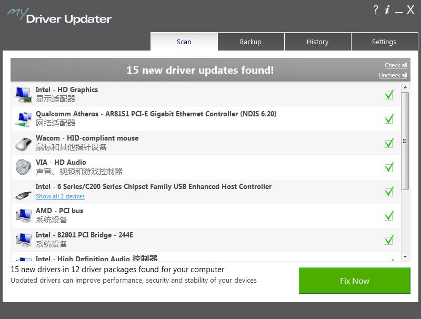Click the Intel HD Graphics display adapter icon

[x=23, y=95]
